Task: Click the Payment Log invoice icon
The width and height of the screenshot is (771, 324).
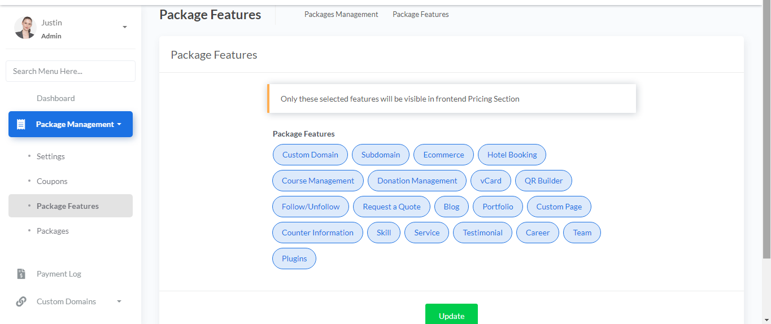Action: point(21,274)
